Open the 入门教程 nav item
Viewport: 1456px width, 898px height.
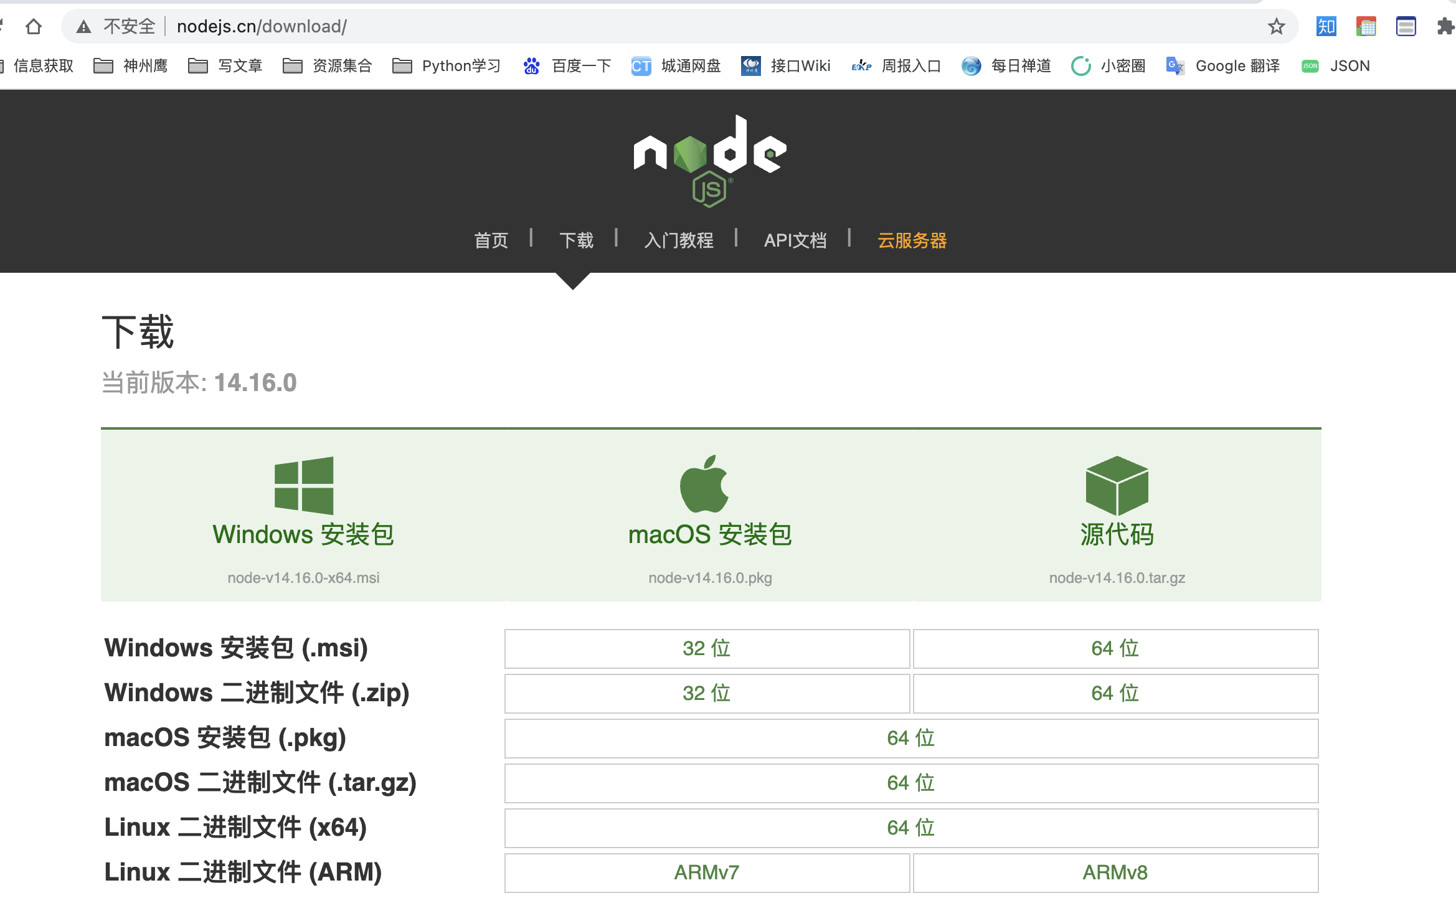679,240
